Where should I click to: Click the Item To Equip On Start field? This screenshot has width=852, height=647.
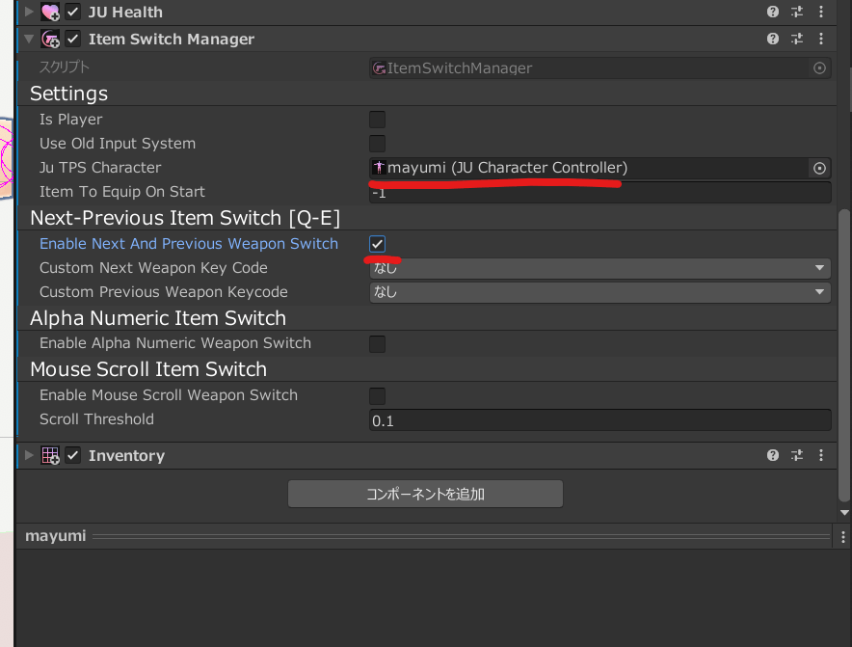(599, 192)
